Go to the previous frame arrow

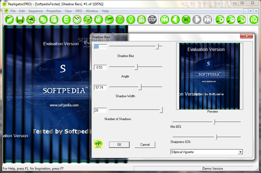(x=175, y=20)
